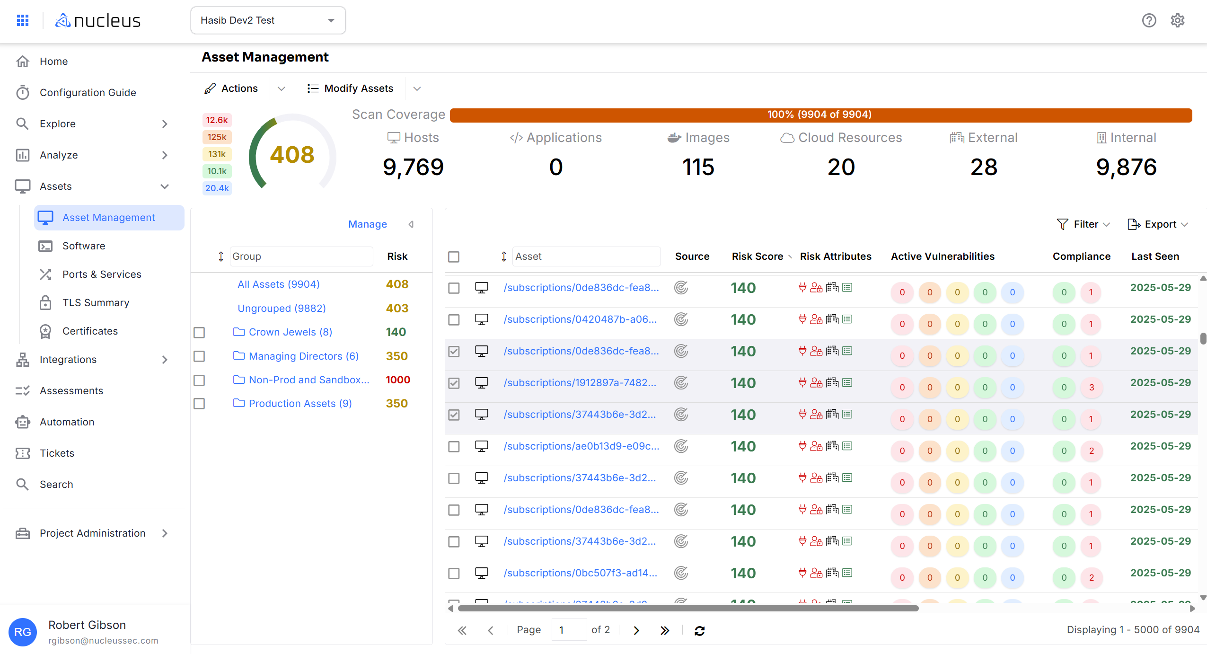The height and width of the screenshot is (654, 1207).
Task: Open the Asset Management sidebar entry
Action: pyautogui.click(x=108, y=217)
